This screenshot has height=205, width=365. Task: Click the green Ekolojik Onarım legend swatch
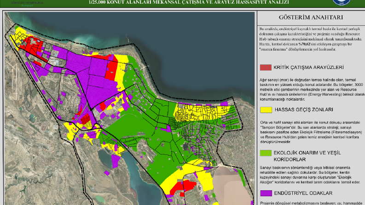coord(266,153)
